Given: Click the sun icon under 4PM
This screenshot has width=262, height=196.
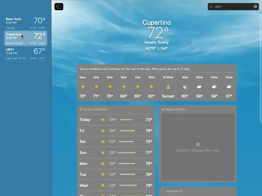Looking at the screenshot, I should click(96, 87).
